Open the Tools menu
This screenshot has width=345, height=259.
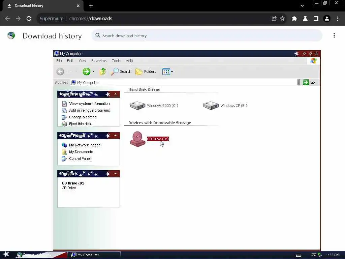tap(116, 61)
